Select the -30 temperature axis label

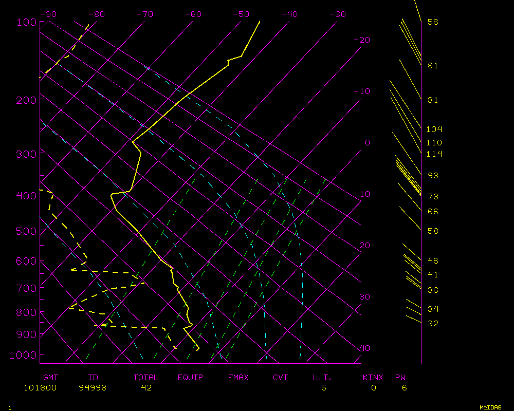[337, 14]
